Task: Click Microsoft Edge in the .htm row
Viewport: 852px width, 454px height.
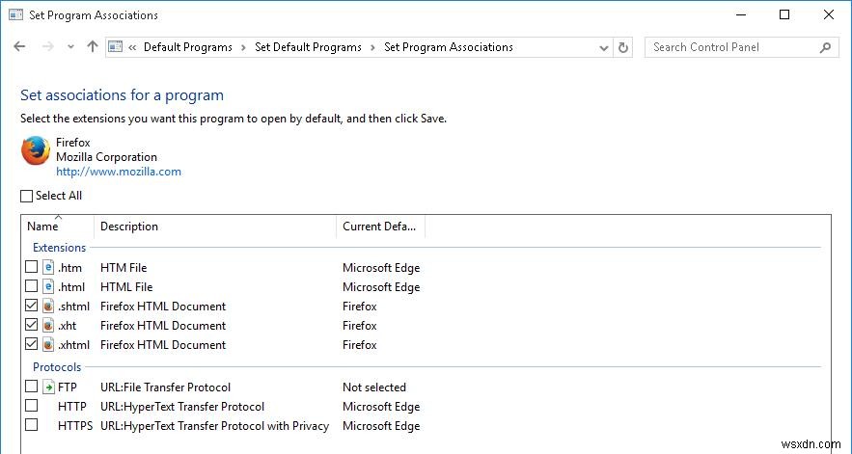Action: [381, 268]
